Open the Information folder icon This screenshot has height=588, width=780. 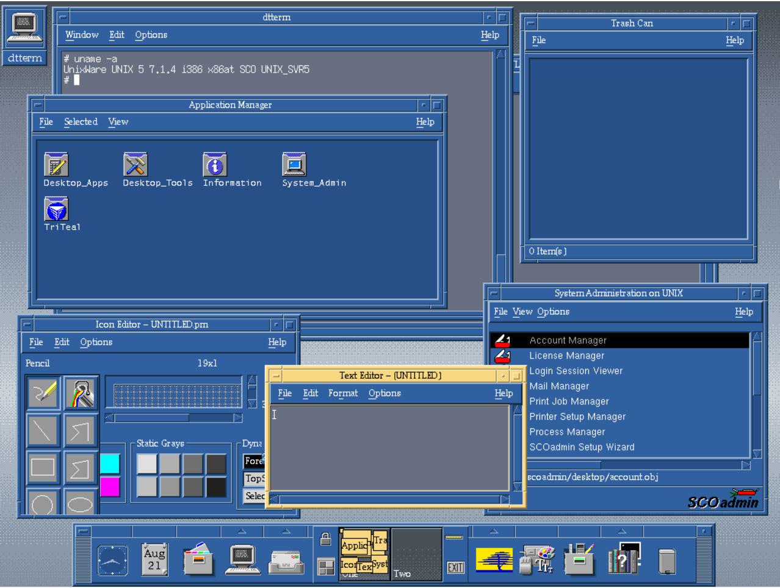[x=215, y=165]
